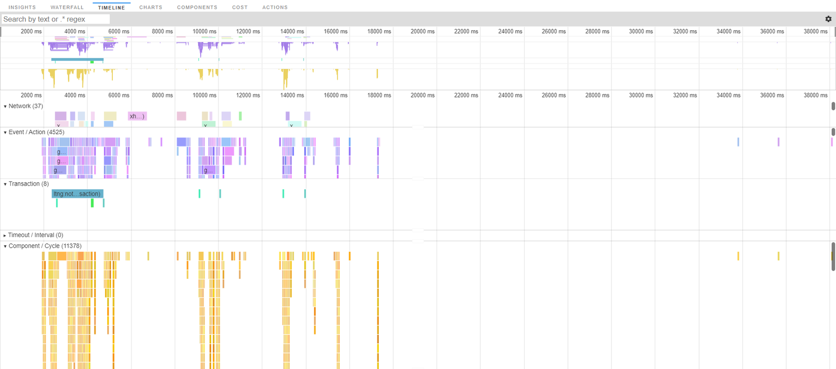
Task: Click the 'xh...)' network request bar
Action: tap(137, 116)
